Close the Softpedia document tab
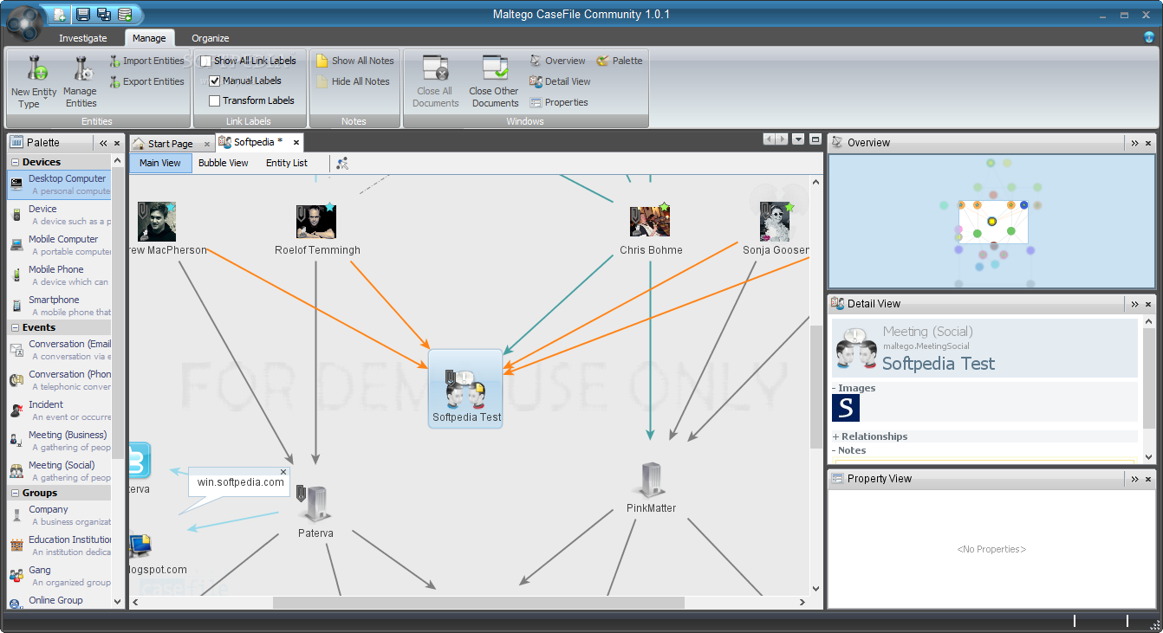Image resolution: width=1163 pixels, height=633 pixels. 296,142
